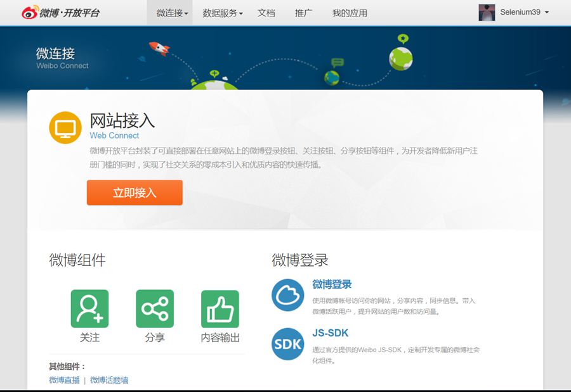The width and height of the screenshot is (571, 392).
Task: Open the 微博直播 link
Action: click(x=64, y=380)
